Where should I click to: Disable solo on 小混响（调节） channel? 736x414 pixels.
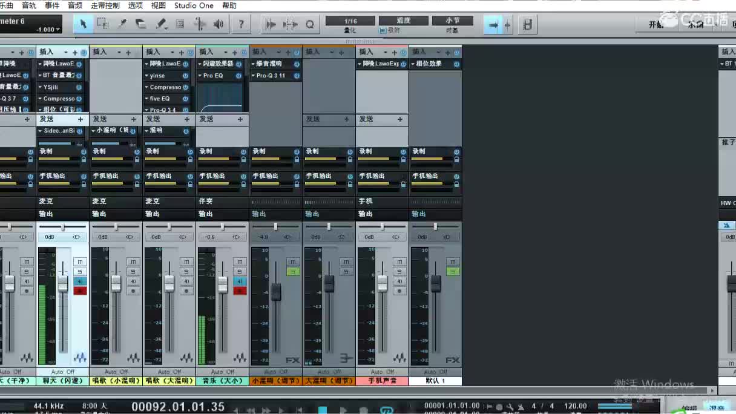293,271
